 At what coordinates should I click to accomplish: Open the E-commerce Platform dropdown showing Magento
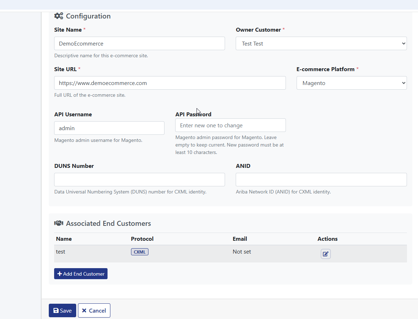(x=351, y=83)
